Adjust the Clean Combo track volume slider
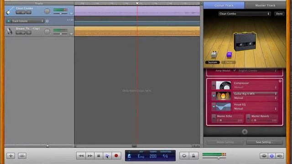The image size is (292, 164). pyautogui.click(x=60, y=14)
